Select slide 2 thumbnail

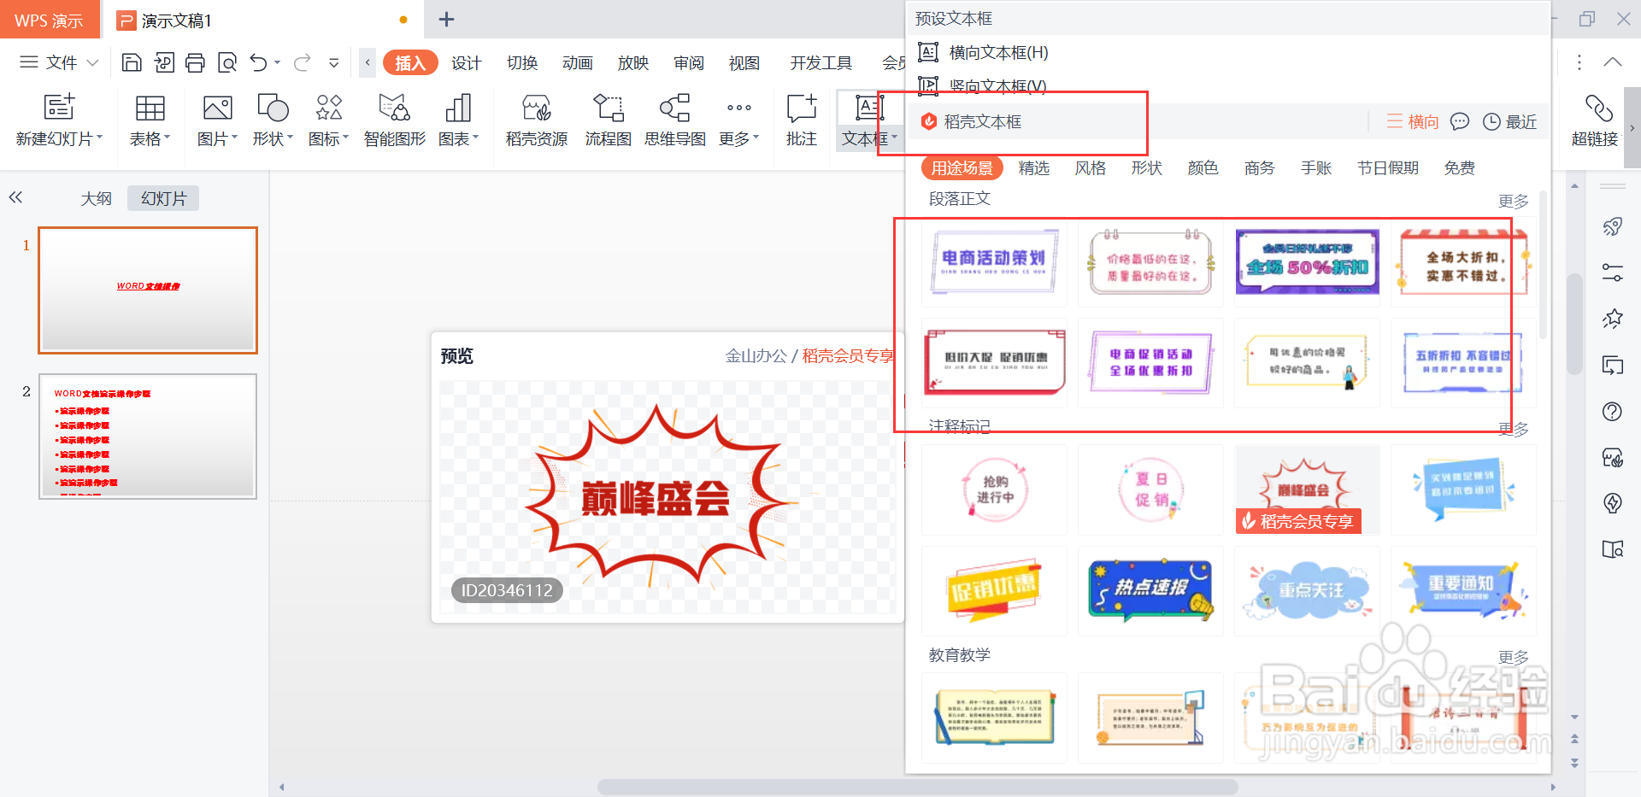tap(148, 436)
